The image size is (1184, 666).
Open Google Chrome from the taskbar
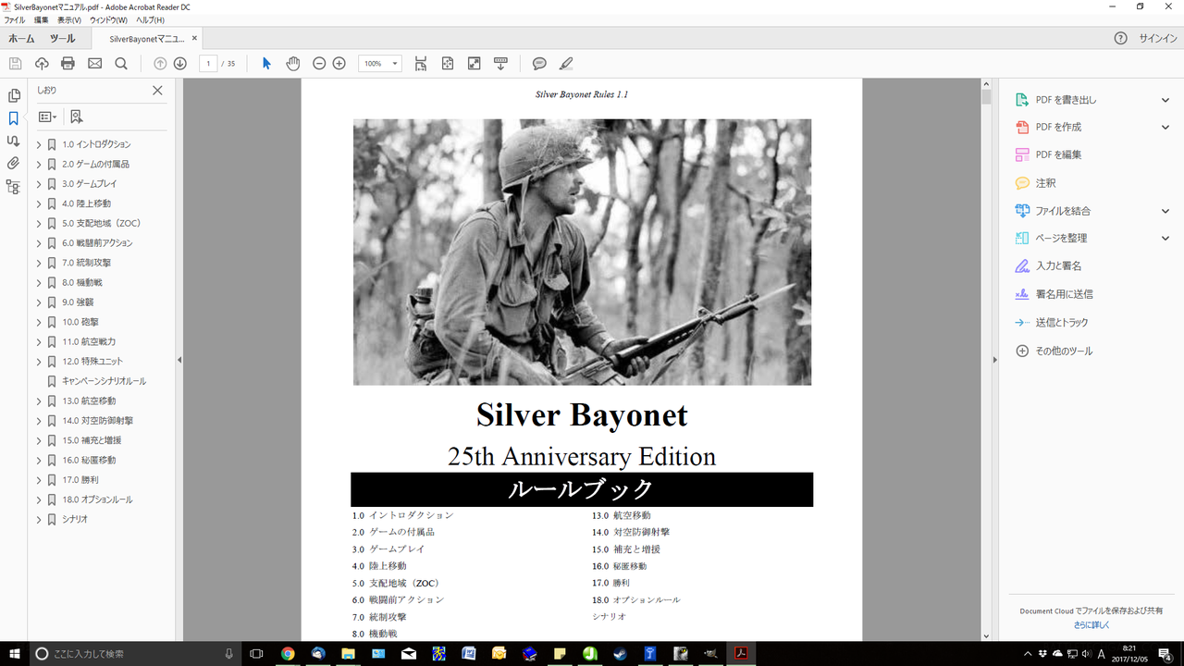(288, 653)
